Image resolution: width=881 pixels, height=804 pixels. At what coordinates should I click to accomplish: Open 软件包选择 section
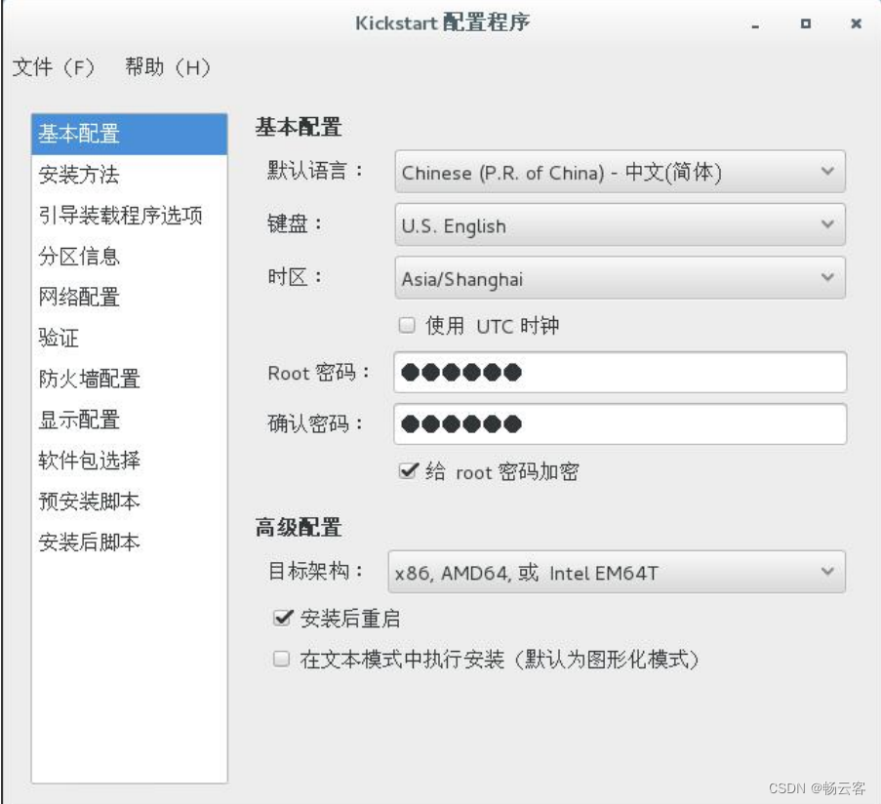point(129,461)
